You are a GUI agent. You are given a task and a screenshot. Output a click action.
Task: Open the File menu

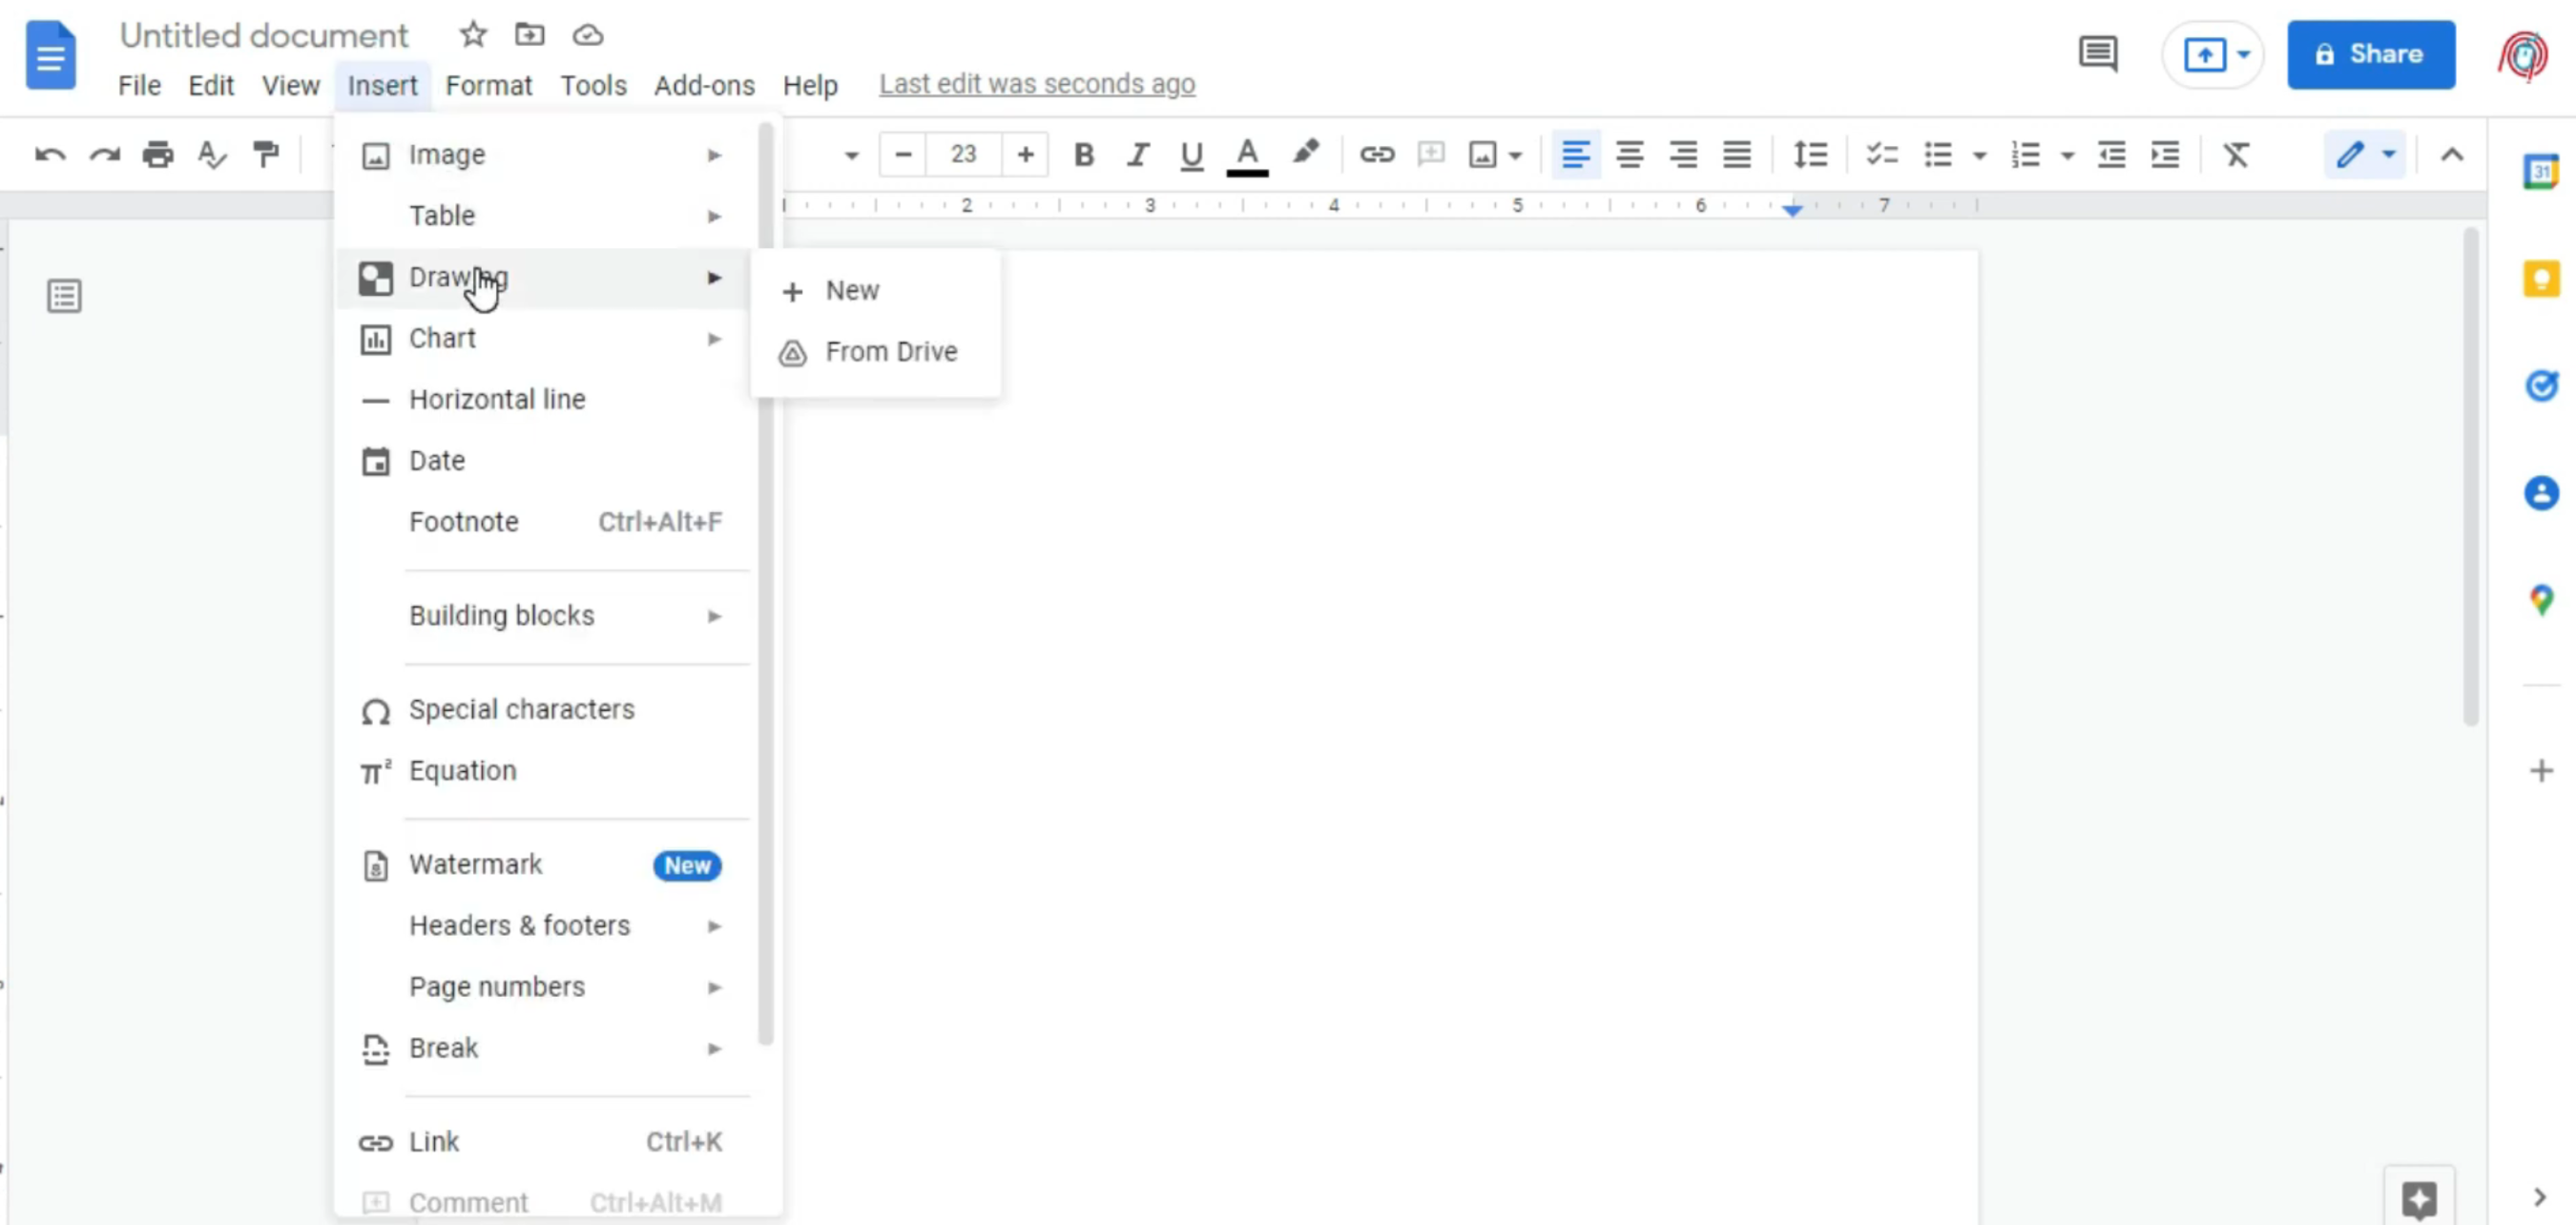point(139,85)
